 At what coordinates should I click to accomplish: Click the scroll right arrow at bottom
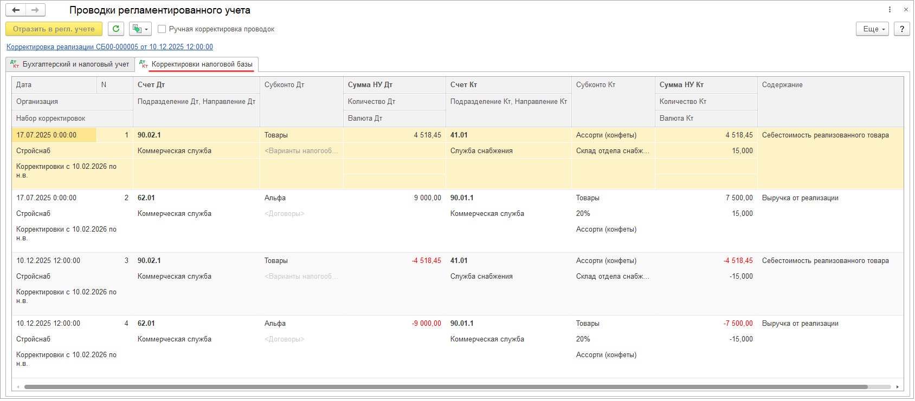pos(898,387)
